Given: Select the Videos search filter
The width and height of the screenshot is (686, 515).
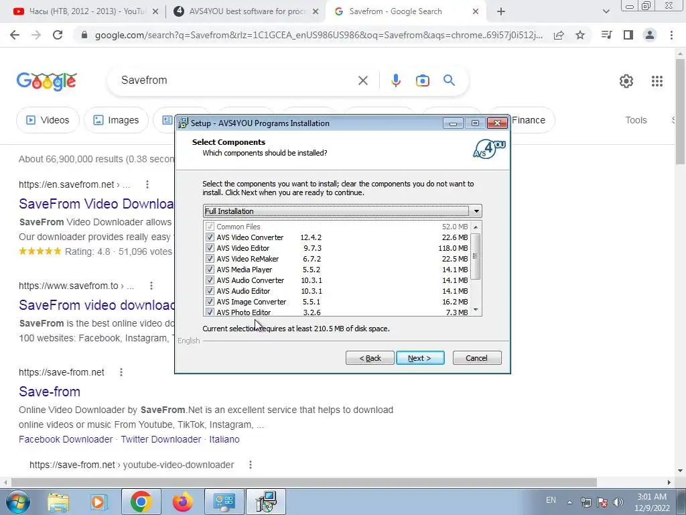Looking at the screenshot, I should point(48,120).
